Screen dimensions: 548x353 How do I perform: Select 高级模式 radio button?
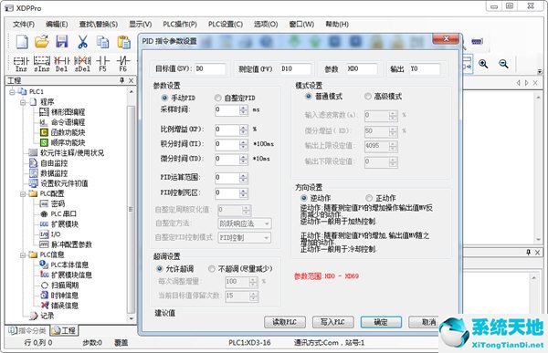[368, 96]
